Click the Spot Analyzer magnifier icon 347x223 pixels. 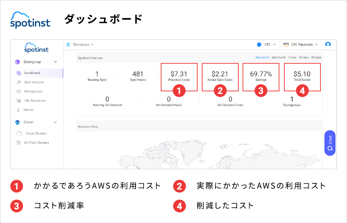18,82
